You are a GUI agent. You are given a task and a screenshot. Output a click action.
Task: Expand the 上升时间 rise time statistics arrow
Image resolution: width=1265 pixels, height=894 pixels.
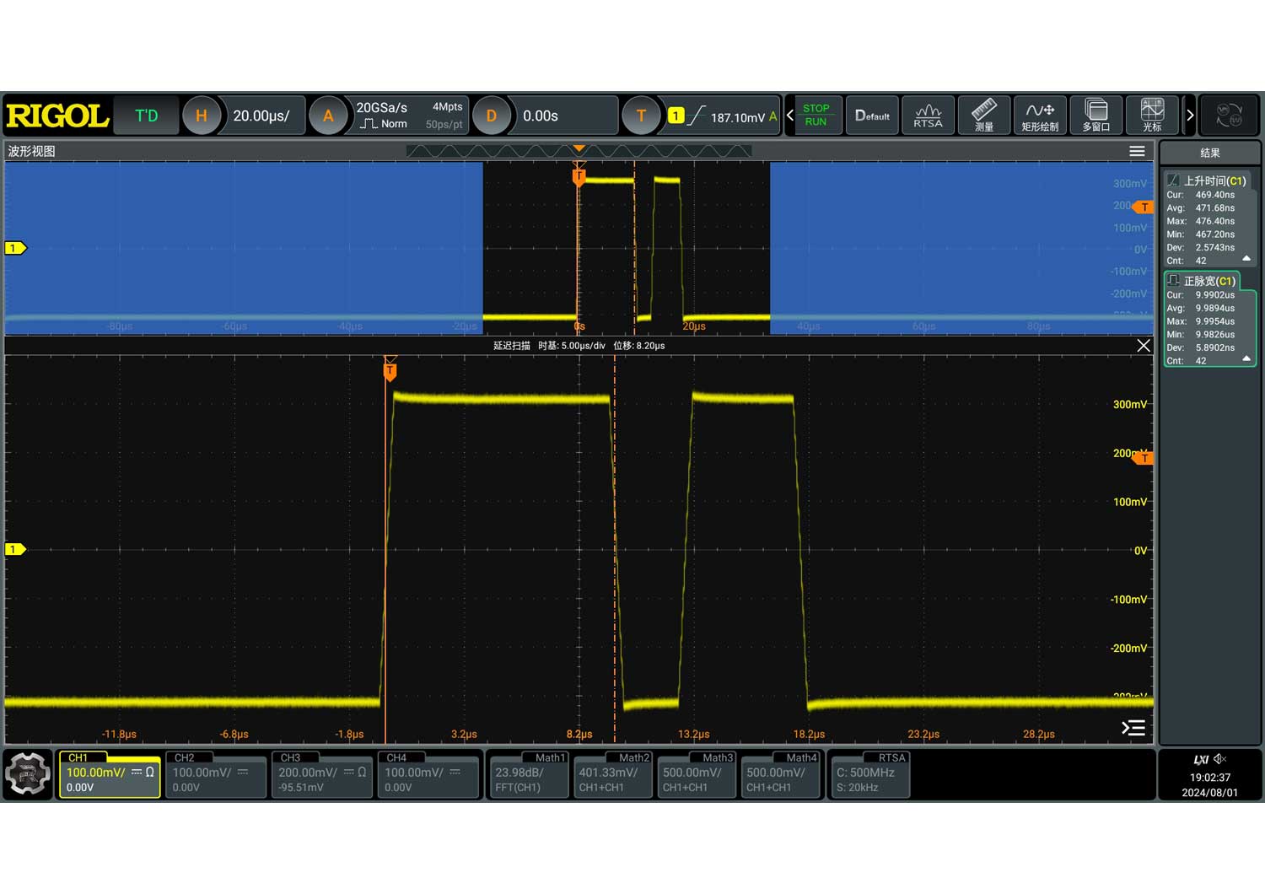[x=1246, y=259]
